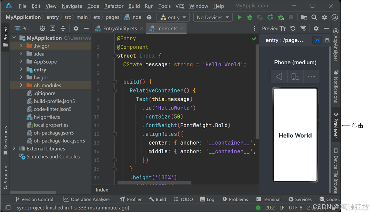
Task: Open Version Control tool window
Action: click(x=34, y=199)
